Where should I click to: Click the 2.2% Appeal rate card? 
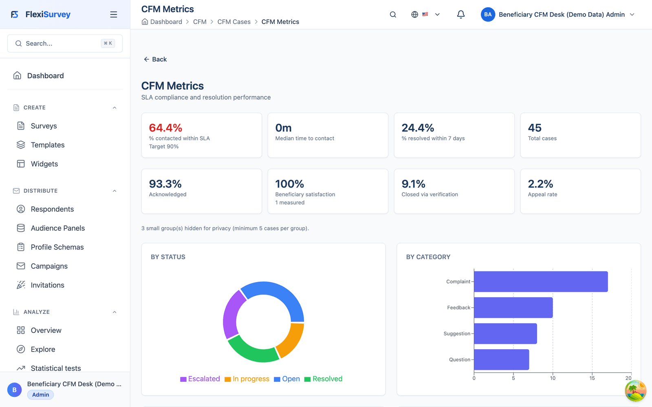tap(581, 191)
